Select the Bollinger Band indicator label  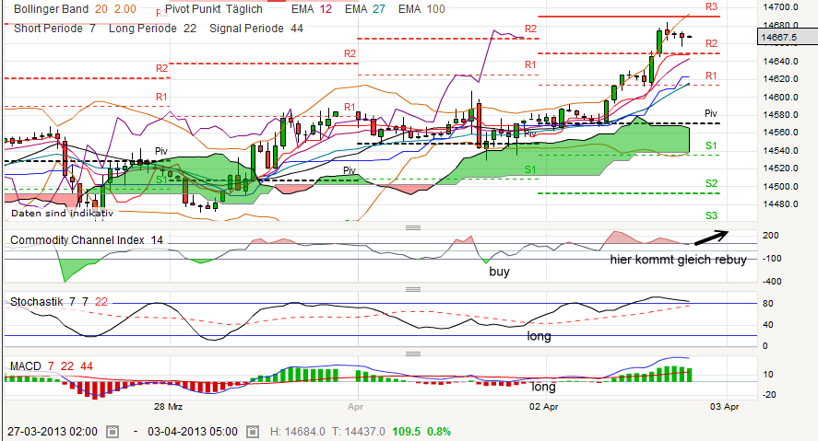click(75, 9)
